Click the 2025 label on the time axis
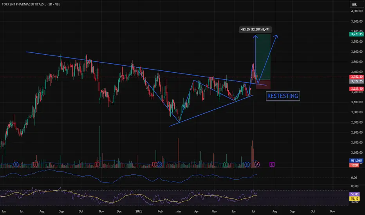Viewport: 365px width, 215px height. click(x=139, y=211)
